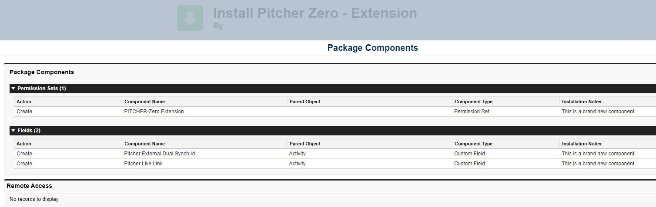Click Parent Object header in Fields table
The image size is (656, 207).
[305, 144]
